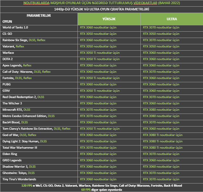203x192 pixels.
Task: Select Tom Clancy's Extraction YÜKSƏK RTX 3050 Ti
Action: 109,129
